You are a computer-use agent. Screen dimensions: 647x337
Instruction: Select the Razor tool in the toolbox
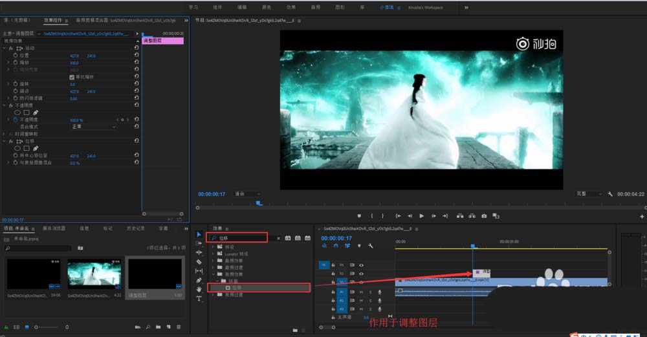point(199,262)
